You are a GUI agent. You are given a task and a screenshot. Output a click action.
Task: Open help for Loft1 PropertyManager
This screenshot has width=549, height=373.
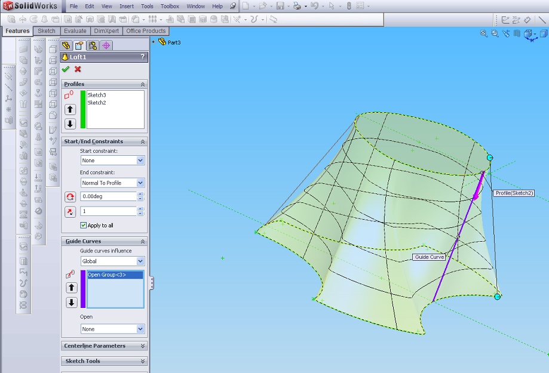[143, 57]
